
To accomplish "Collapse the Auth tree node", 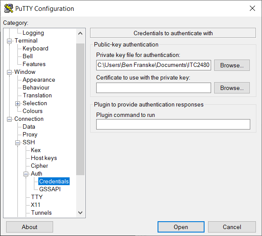I will click(x=26, y=174).
